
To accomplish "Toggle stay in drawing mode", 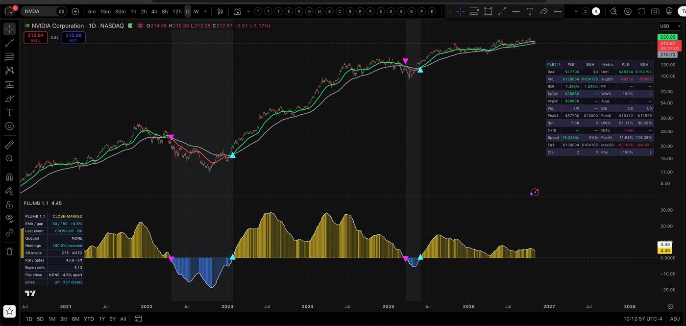I will (x=9, y=191).
